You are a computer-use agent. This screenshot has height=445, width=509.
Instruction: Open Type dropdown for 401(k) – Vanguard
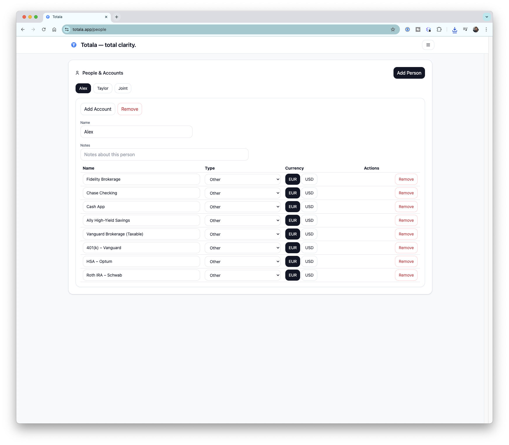pos(243,248)
